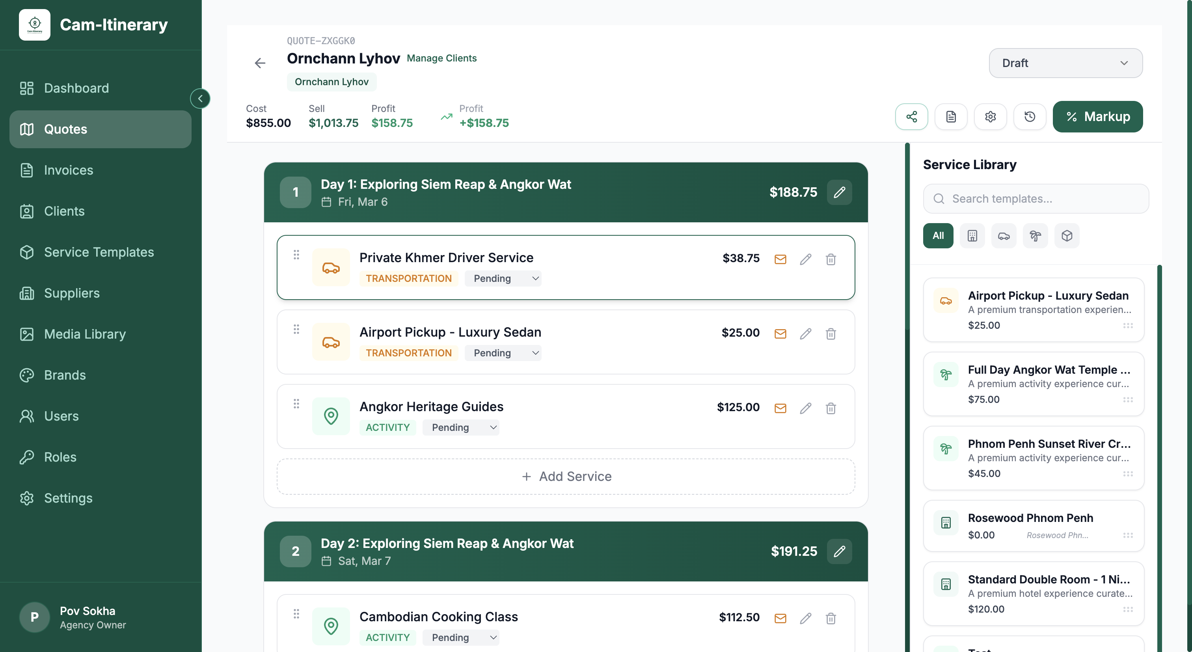Change Airport Pickup's Pending status dropdown
Viewport: 1192px width, 652px height.
click(x=503, y=352)
